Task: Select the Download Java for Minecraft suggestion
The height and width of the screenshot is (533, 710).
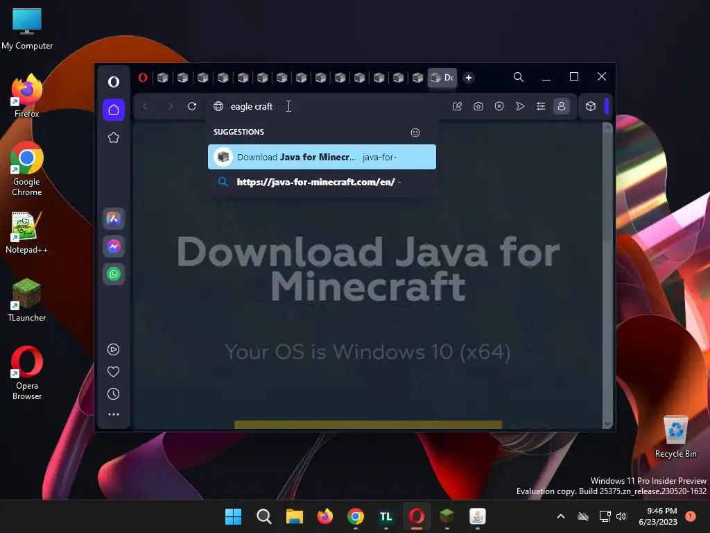Action: point(322,157)
